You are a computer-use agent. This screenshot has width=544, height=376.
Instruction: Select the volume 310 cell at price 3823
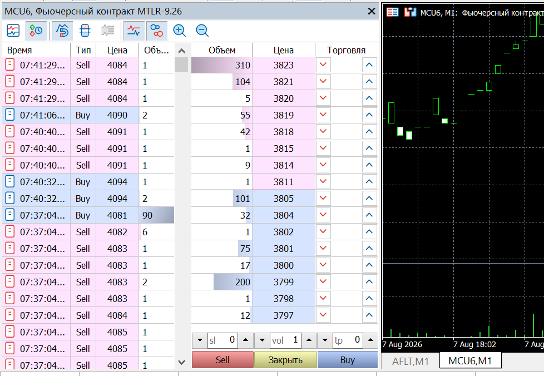(222, 65)
